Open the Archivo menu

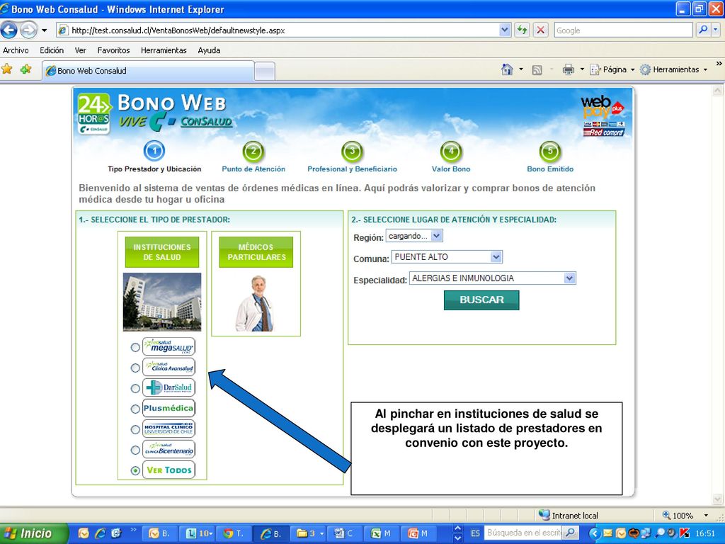[16, 50]
